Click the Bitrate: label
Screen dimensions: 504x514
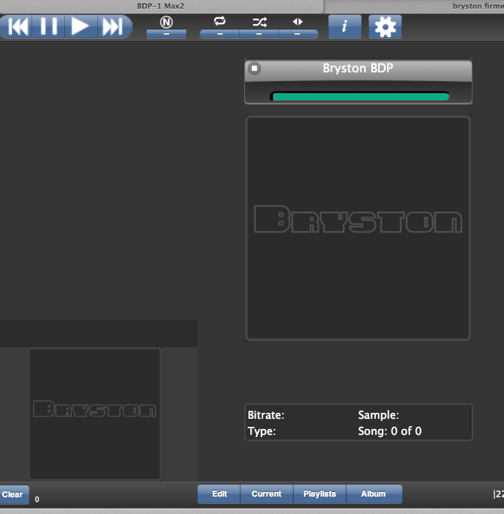266,415
